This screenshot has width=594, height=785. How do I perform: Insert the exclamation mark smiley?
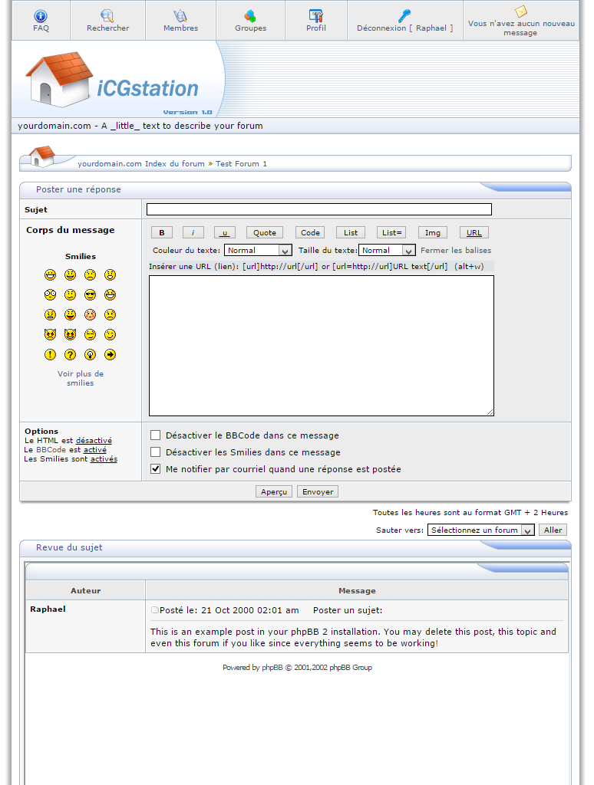tap(50, 354)
